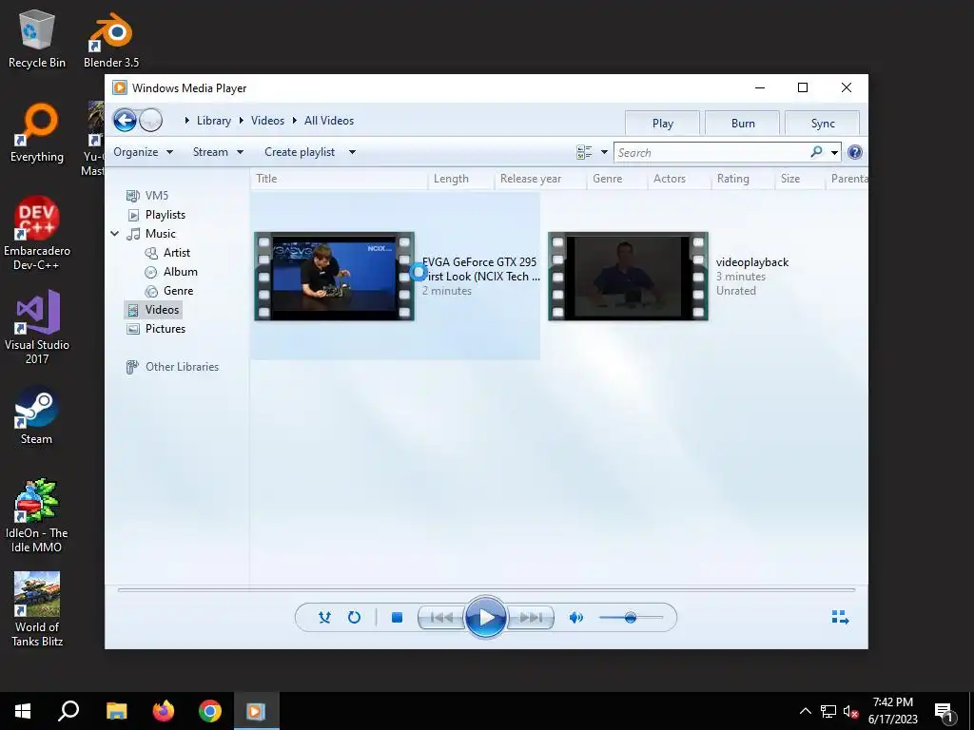The image size is (974, 730).
Task: Open the Stream menu
Action: click(x=218, y=152)
